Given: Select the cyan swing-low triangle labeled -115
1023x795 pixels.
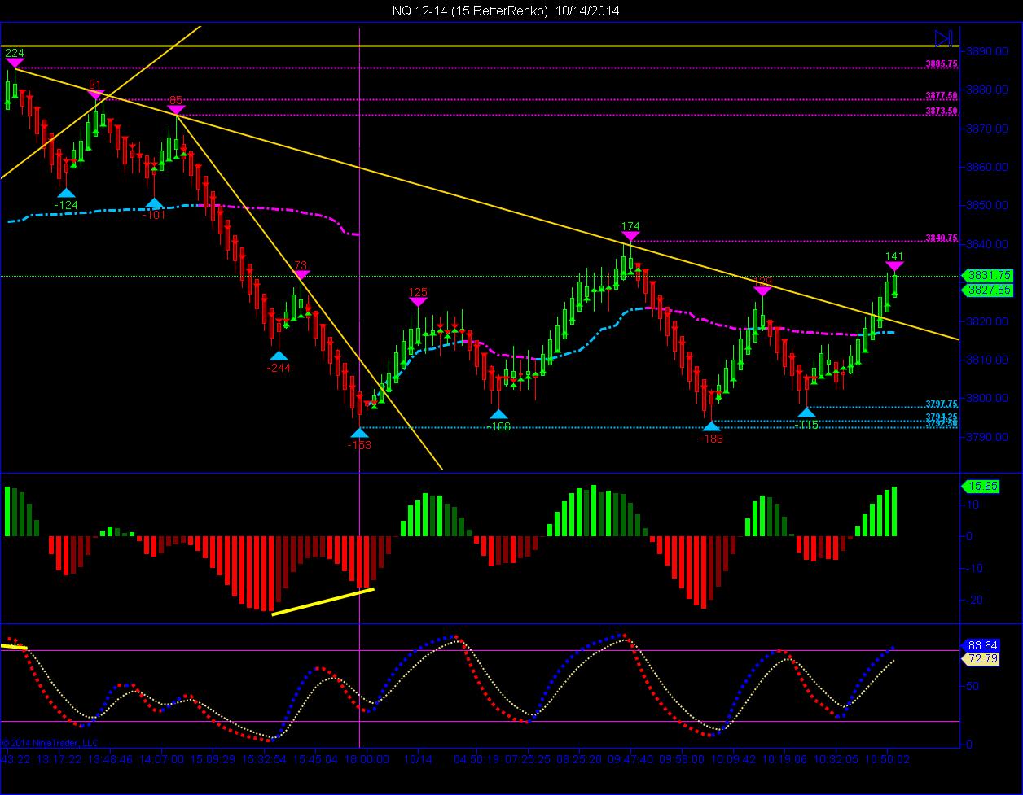Looking at the screenshot, I should [806, 413].
